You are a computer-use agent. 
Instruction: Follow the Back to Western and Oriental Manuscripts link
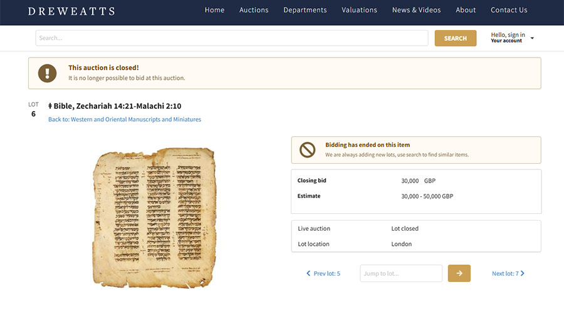click(125, 119)
